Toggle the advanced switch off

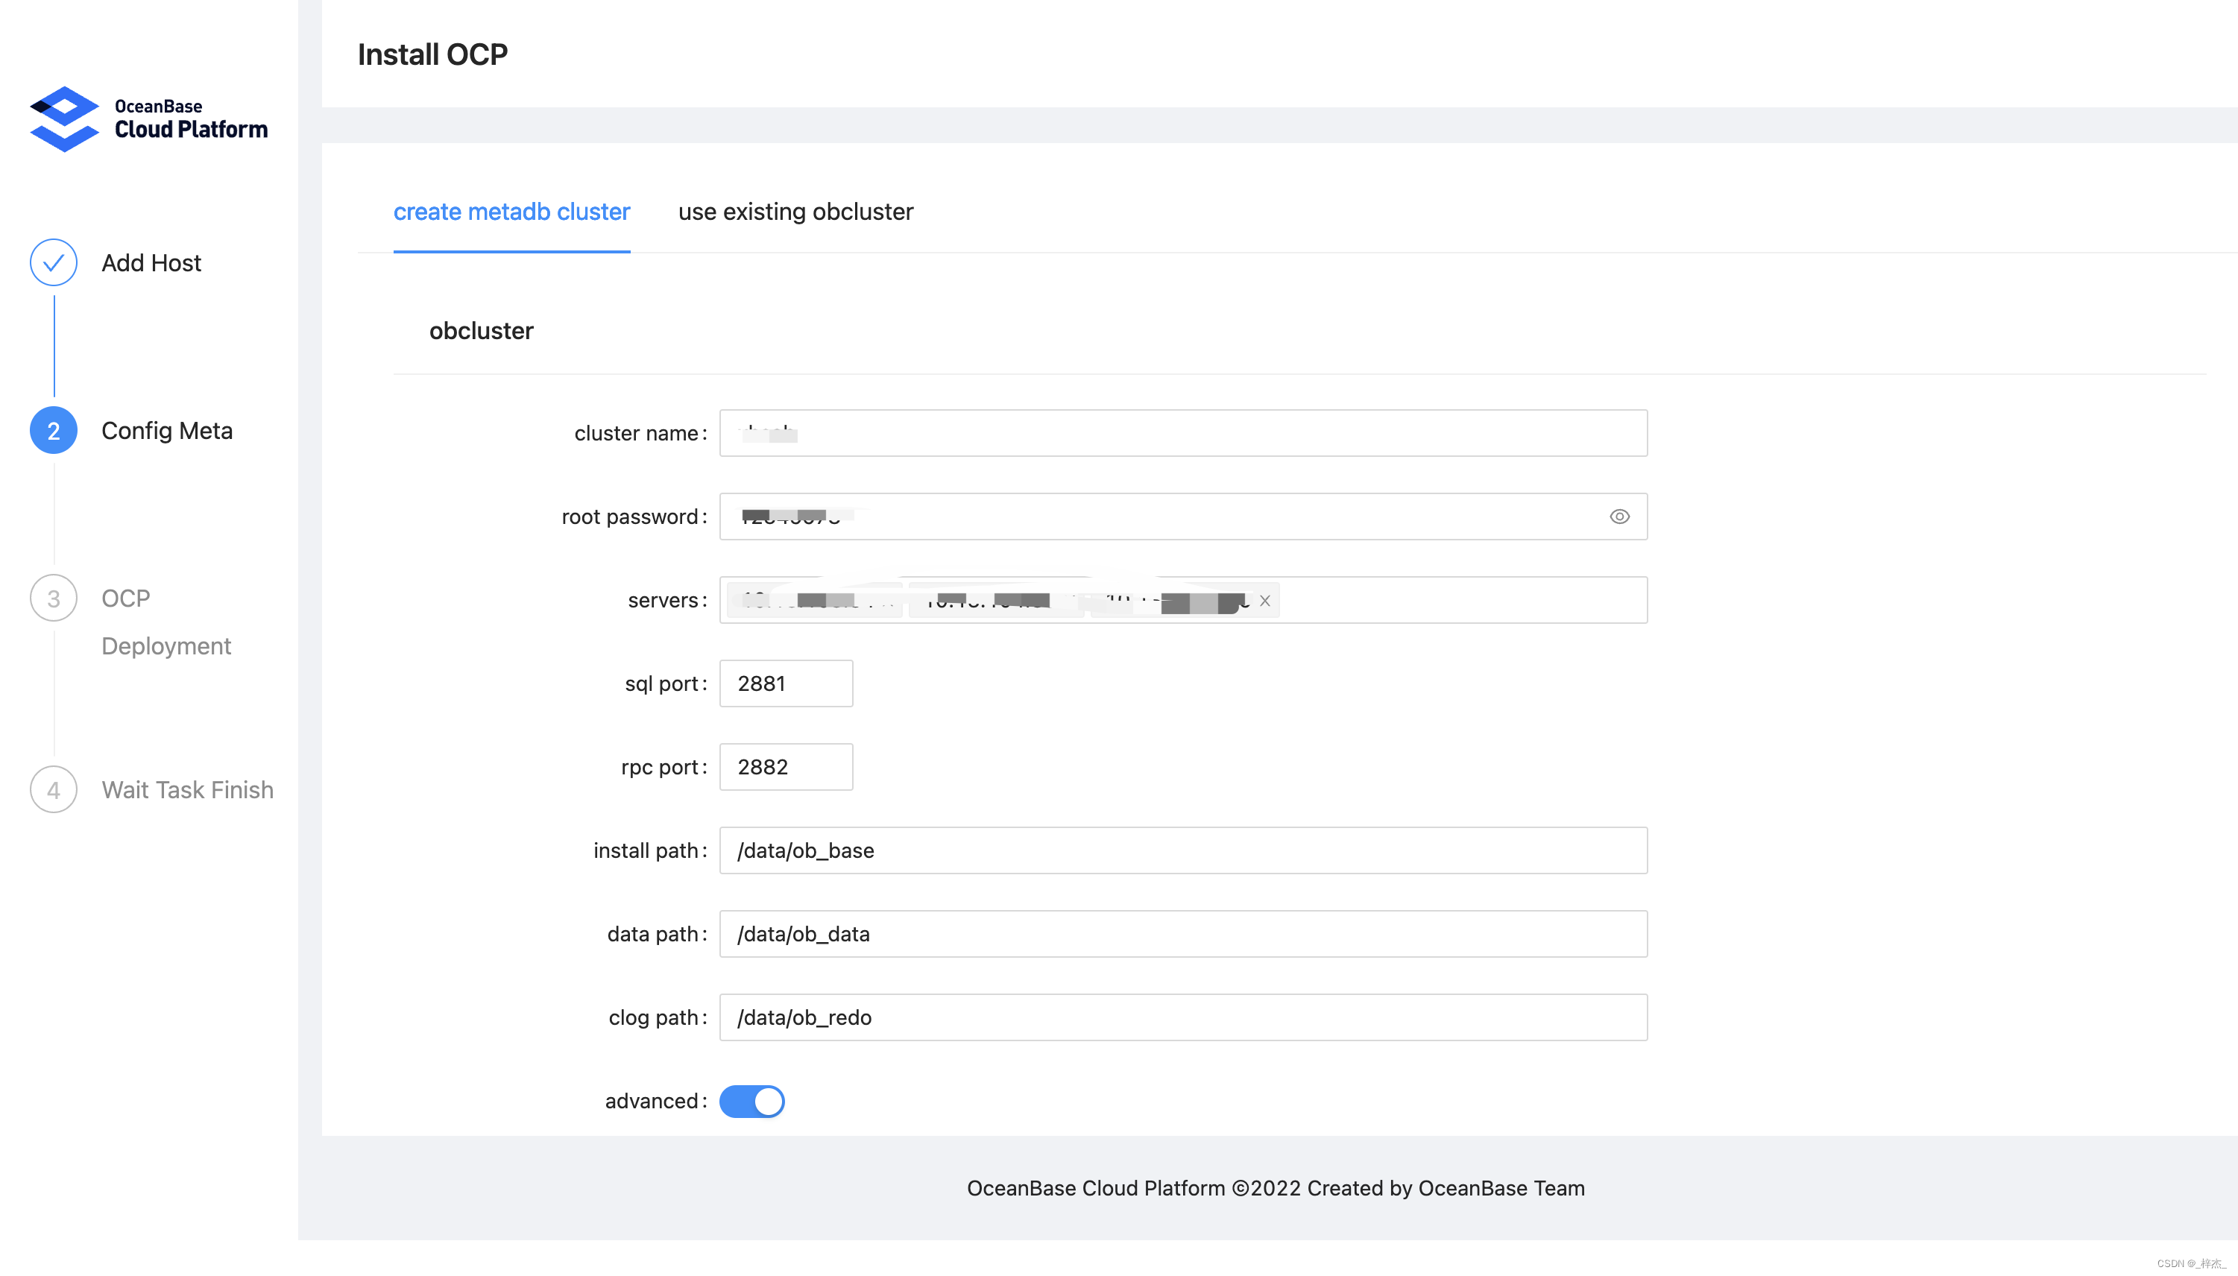click(751, 1102)
